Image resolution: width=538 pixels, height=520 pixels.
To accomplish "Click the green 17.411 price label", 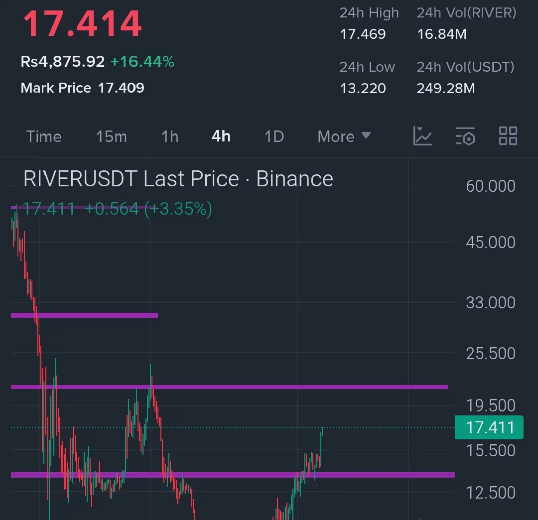I will [489, 427].
